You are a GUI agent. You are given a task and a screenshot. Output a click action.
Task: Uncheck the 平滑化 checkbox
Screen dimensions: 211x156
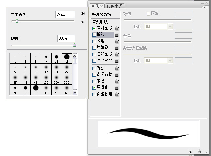[94, 88]
